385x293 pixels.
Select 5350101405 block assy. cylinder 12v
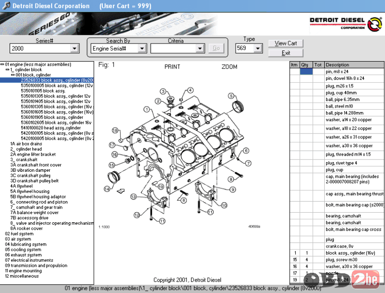pos(56,102)
